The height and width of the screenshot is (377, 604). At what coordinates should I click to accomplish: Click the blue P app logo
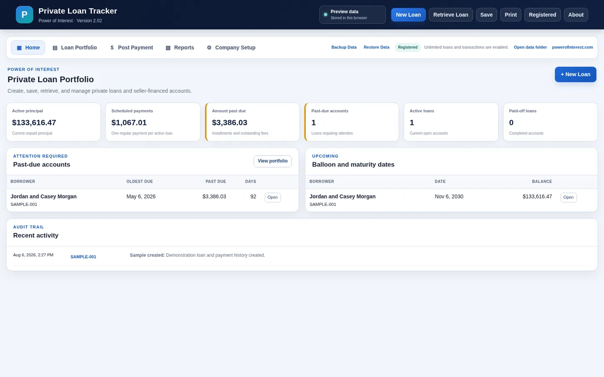pos(25,15)
